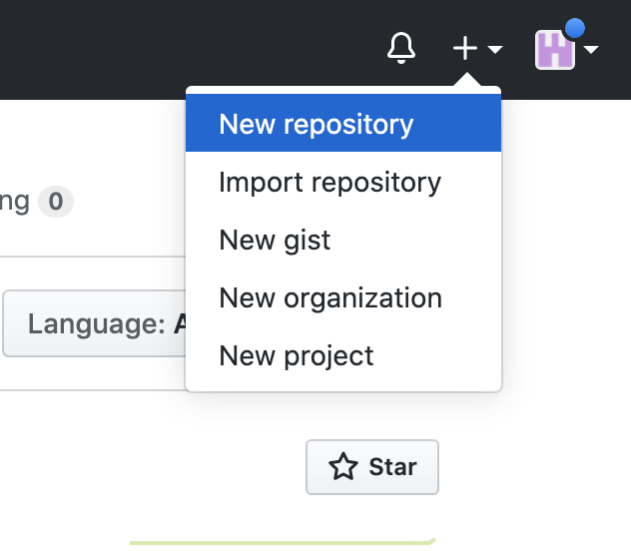Screen dimensions: 631x551
Task: Click the bold selected Language value
Action: (181, 323)
